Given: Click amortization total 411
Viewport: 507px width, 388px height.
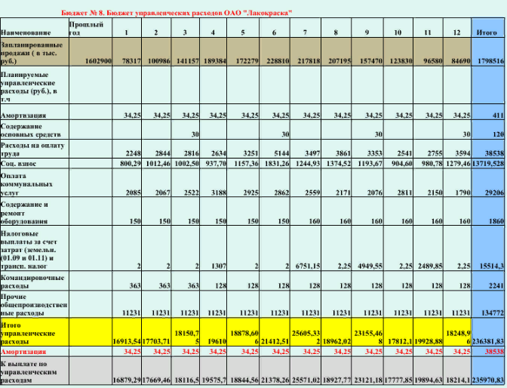Looking at the screenshot, I should point(498,115).
